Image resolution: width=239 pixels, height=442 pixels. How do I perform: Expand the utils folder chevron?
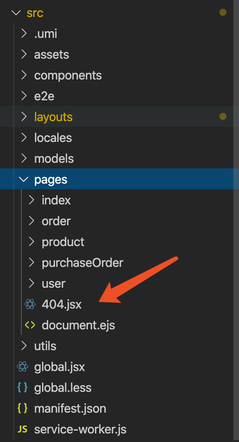[24, 346]
